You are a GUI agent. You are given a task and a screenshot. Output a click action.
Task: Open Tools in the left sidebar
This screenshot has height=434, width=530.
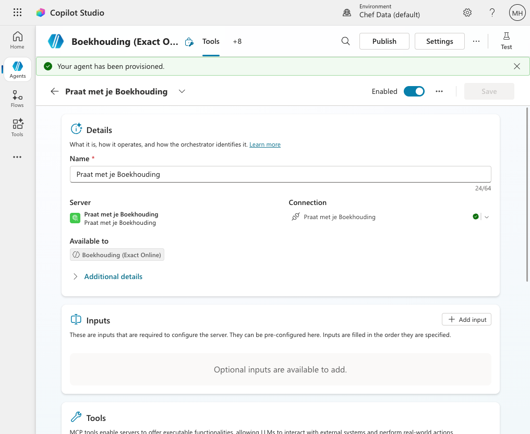[17, 128]
